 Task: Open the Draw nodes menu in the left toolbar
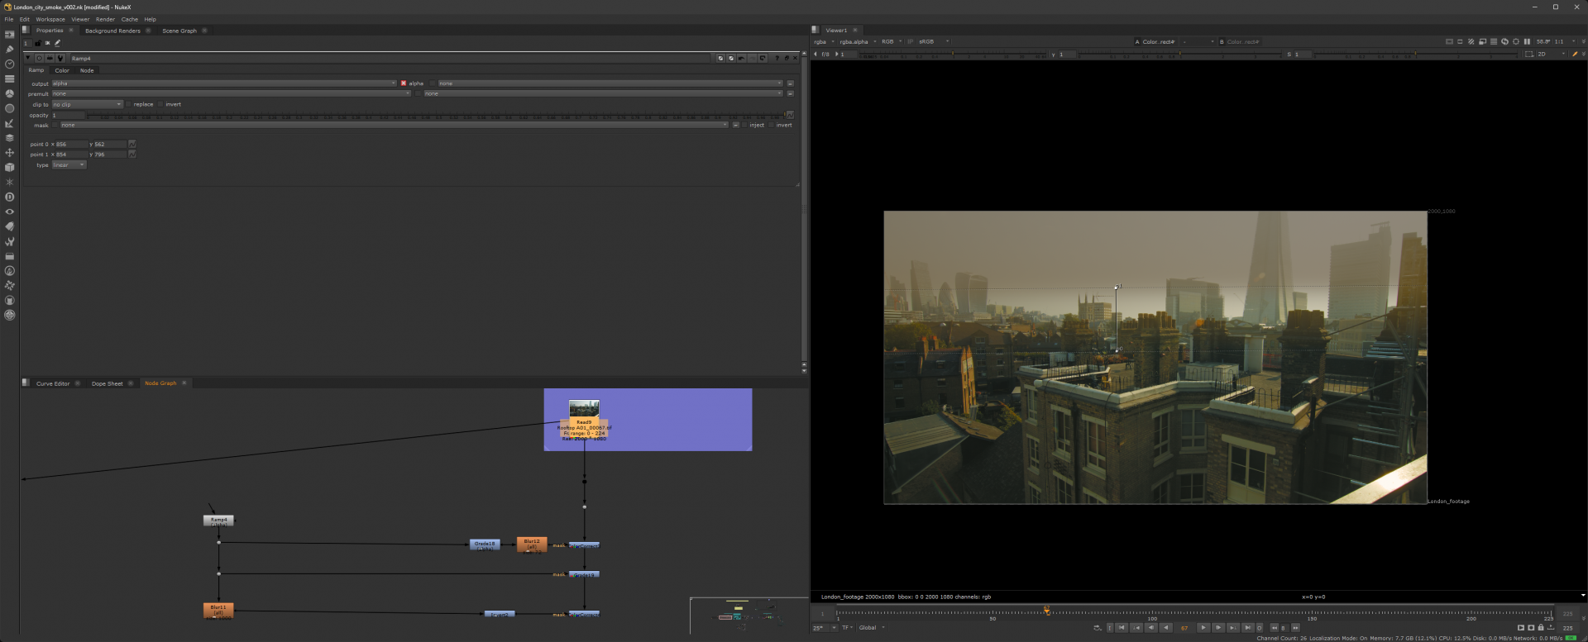point(9,49)
